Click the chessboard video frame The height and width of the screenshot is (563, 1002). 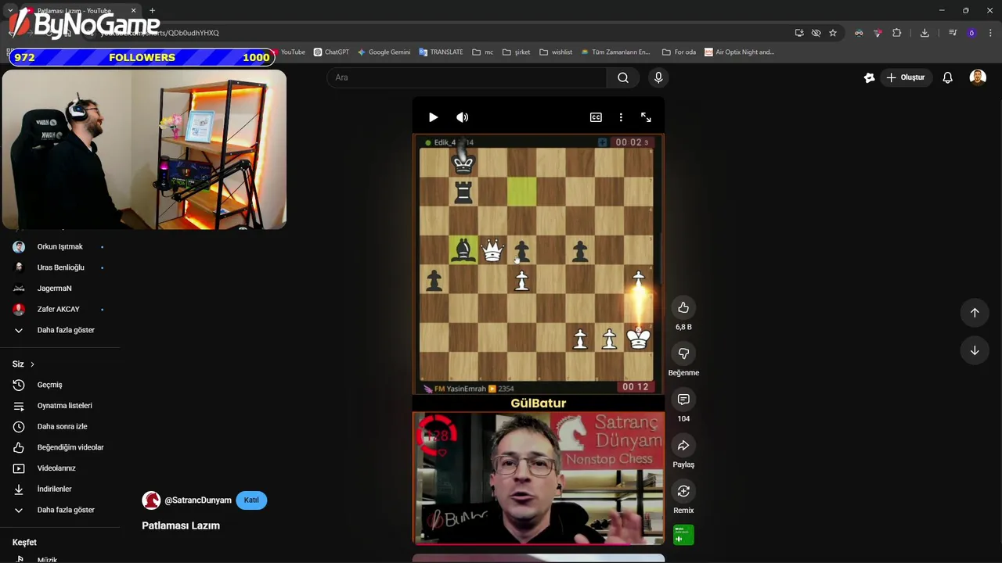tap(538, 264)
